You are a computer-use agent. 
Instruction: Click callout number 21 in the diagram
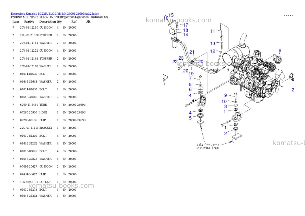tap(192, 52)
